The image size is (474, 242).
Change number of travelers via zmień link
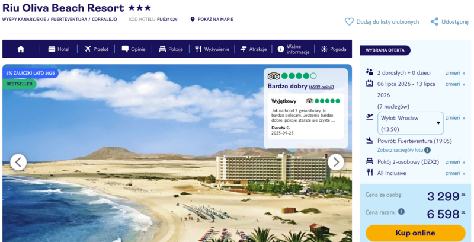point(455,72)
